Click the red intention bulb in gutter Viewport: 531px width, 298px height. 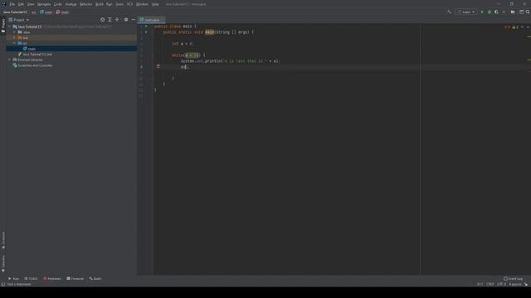158,66
